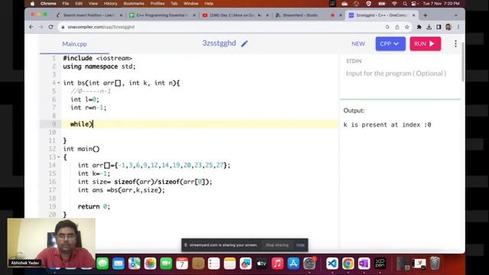
Task: Open Maps from the dock
Action: (134, 264)
